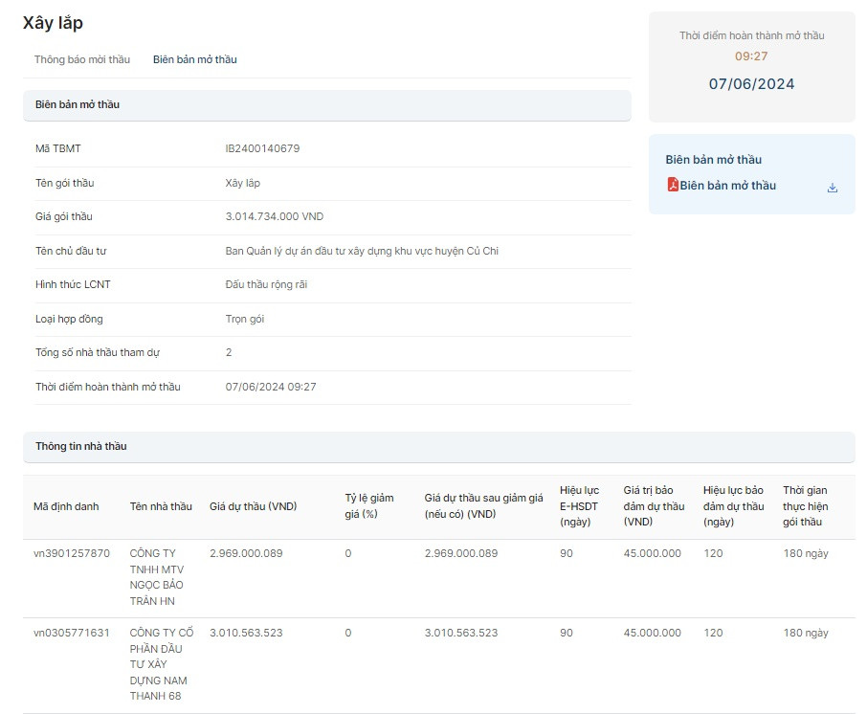867x714 pixels.
Task: Click the investor name Ban Quản lý dự án
Action: click(x=362, y=251)
